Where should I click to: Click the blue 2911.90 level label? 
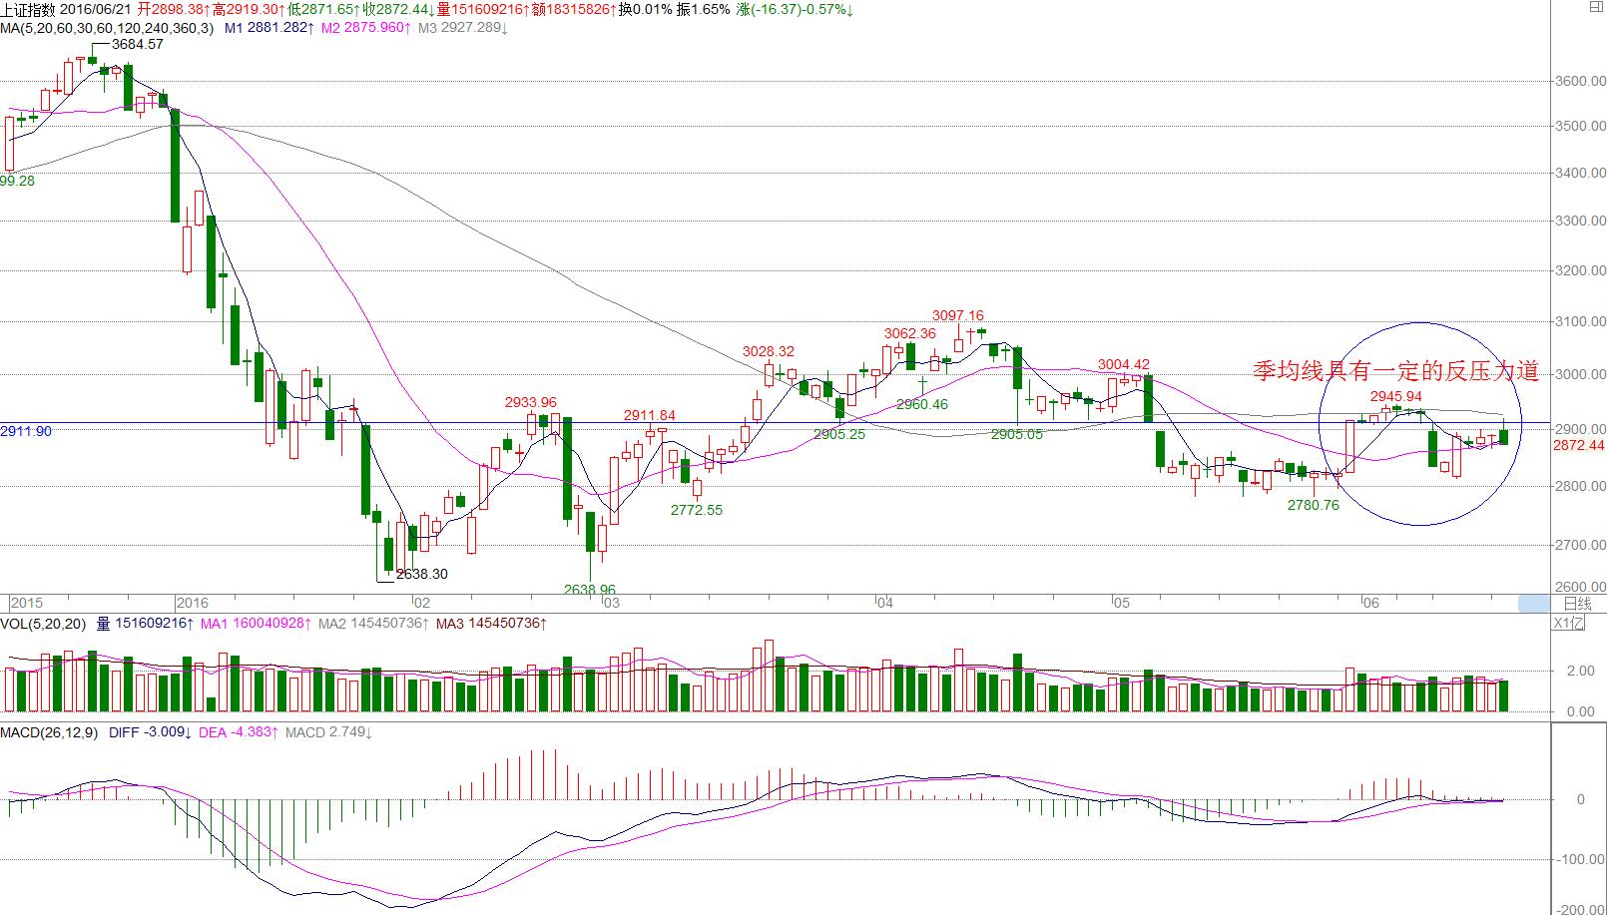tap(26, 431)
